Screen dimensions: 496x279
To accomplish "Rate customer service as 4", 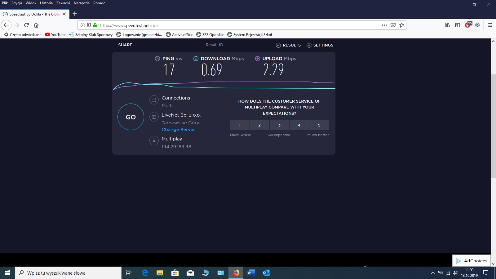I will (x=299, y=125).
